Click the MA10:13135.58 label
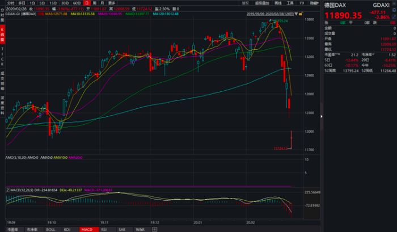Screen dimensions: 397x232 (x=83, y=14)
